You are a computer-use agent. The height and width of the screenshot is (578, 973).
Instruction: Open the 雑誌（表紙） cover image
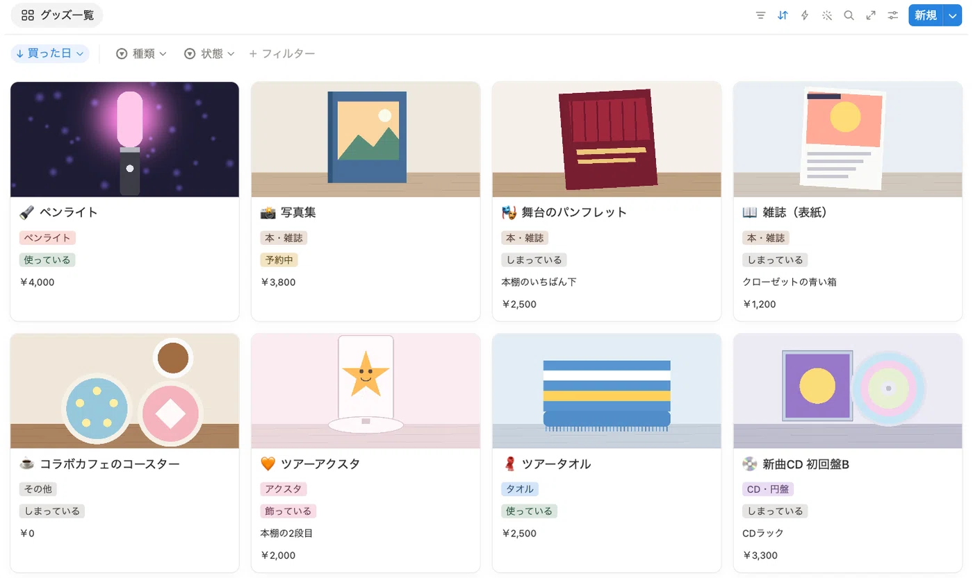[x=848, y=139]
